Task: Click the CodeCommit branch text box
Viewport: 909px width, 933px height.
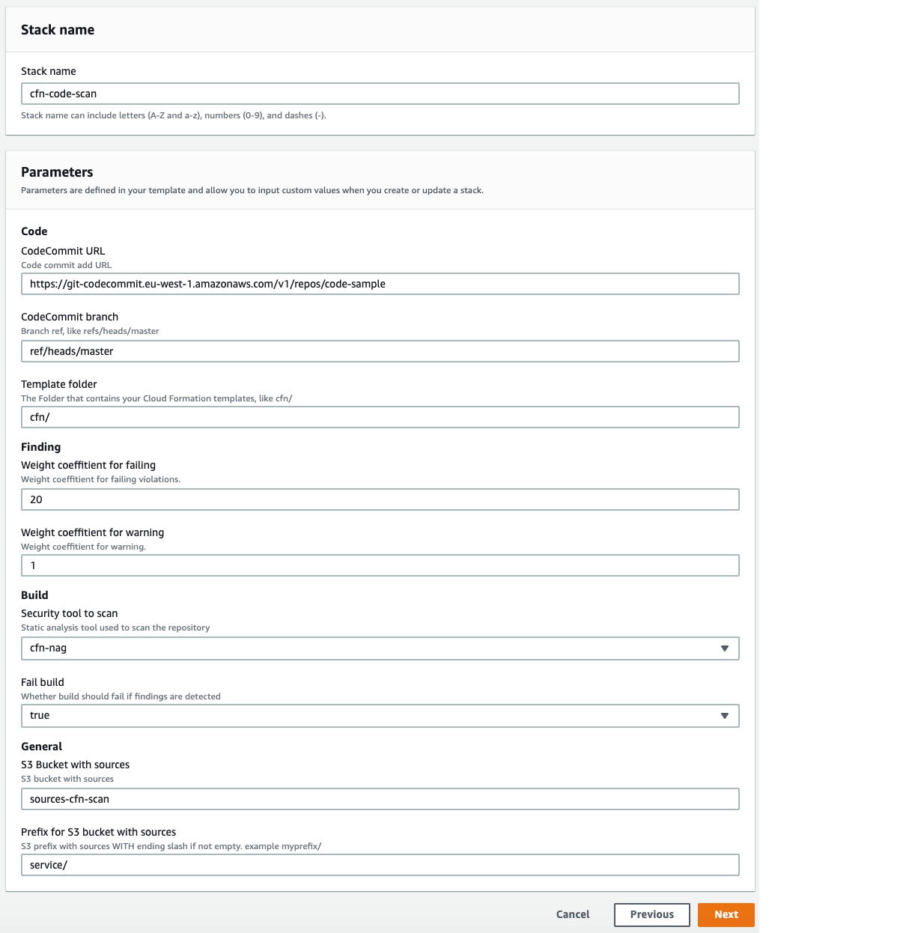Action: pos(380,350)
